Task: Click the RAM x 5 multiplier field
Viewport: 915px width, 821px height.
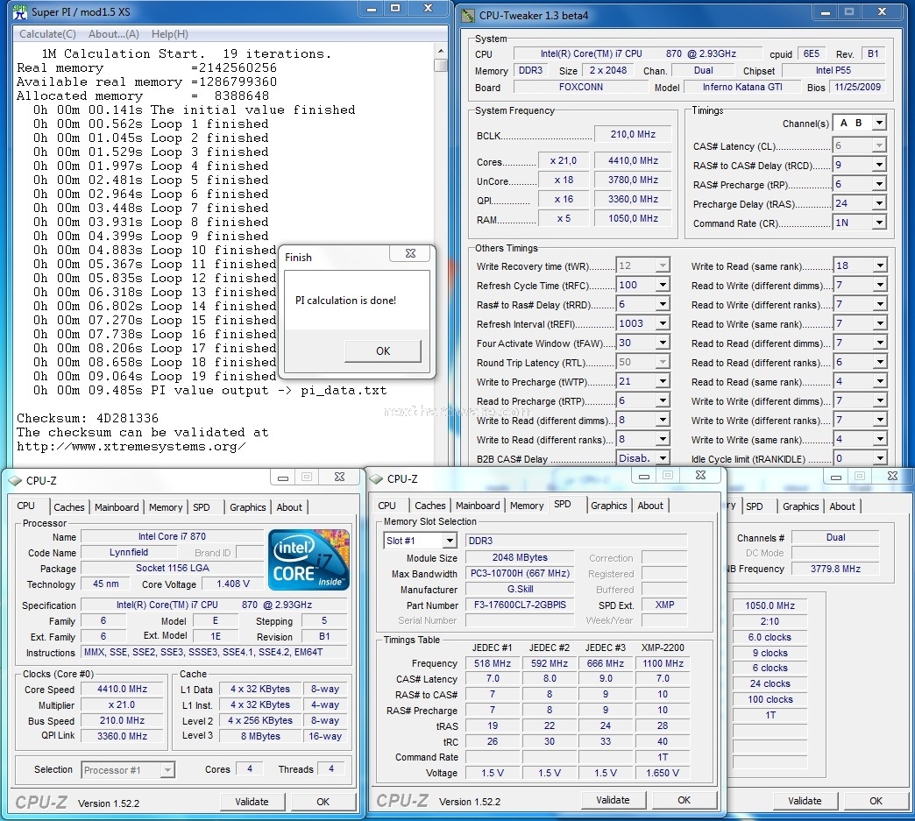Action: point(564,218)
